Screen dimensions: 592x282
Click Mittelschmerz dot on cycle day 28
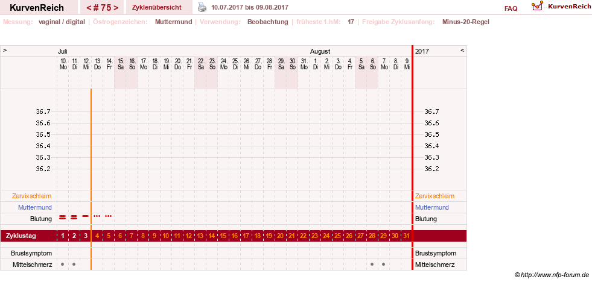pyautogui.click(x=372, y=265)
